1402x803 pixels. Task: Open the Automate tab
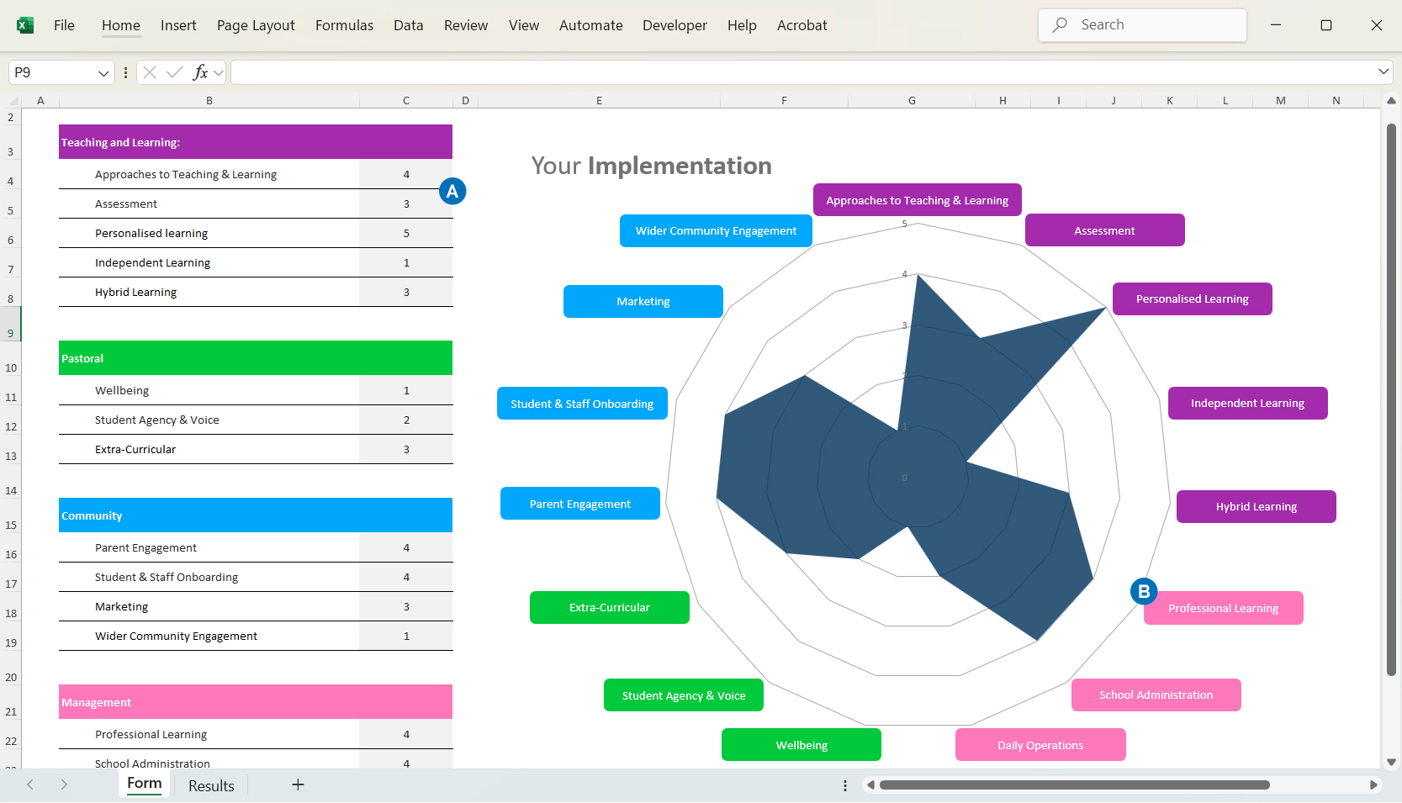pos(590,25)
